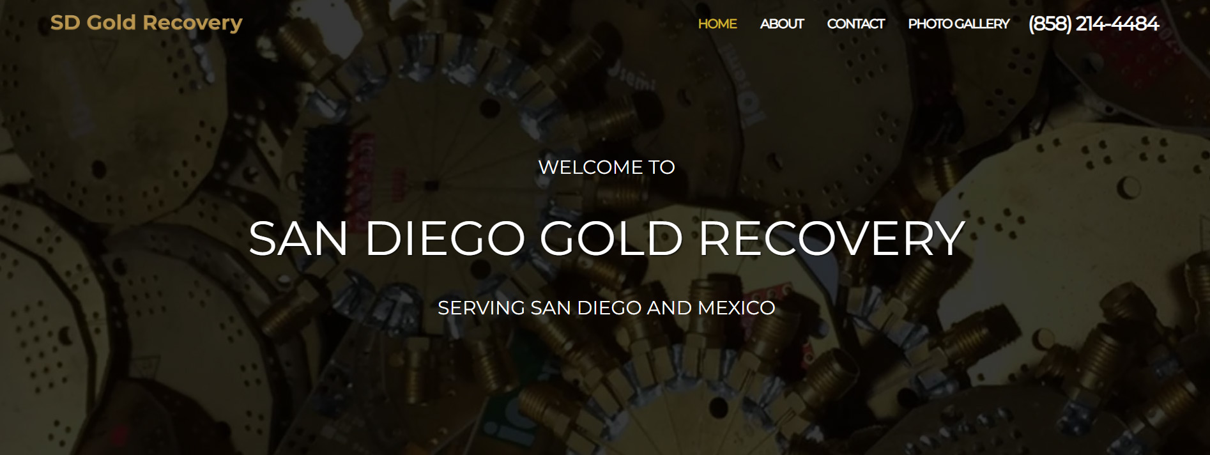Click the word MEXICO in the subtitle
Viewport: 1210px width, 455px height.
click(x=736, y=308)
